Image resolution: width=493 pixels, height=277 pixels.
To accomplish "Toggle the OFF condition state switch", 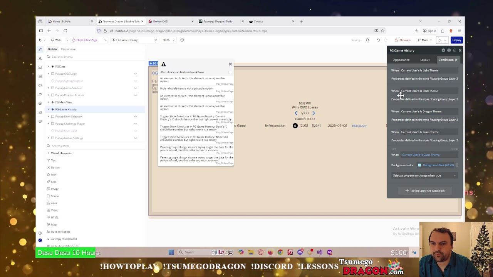I will tap(394, 149).
